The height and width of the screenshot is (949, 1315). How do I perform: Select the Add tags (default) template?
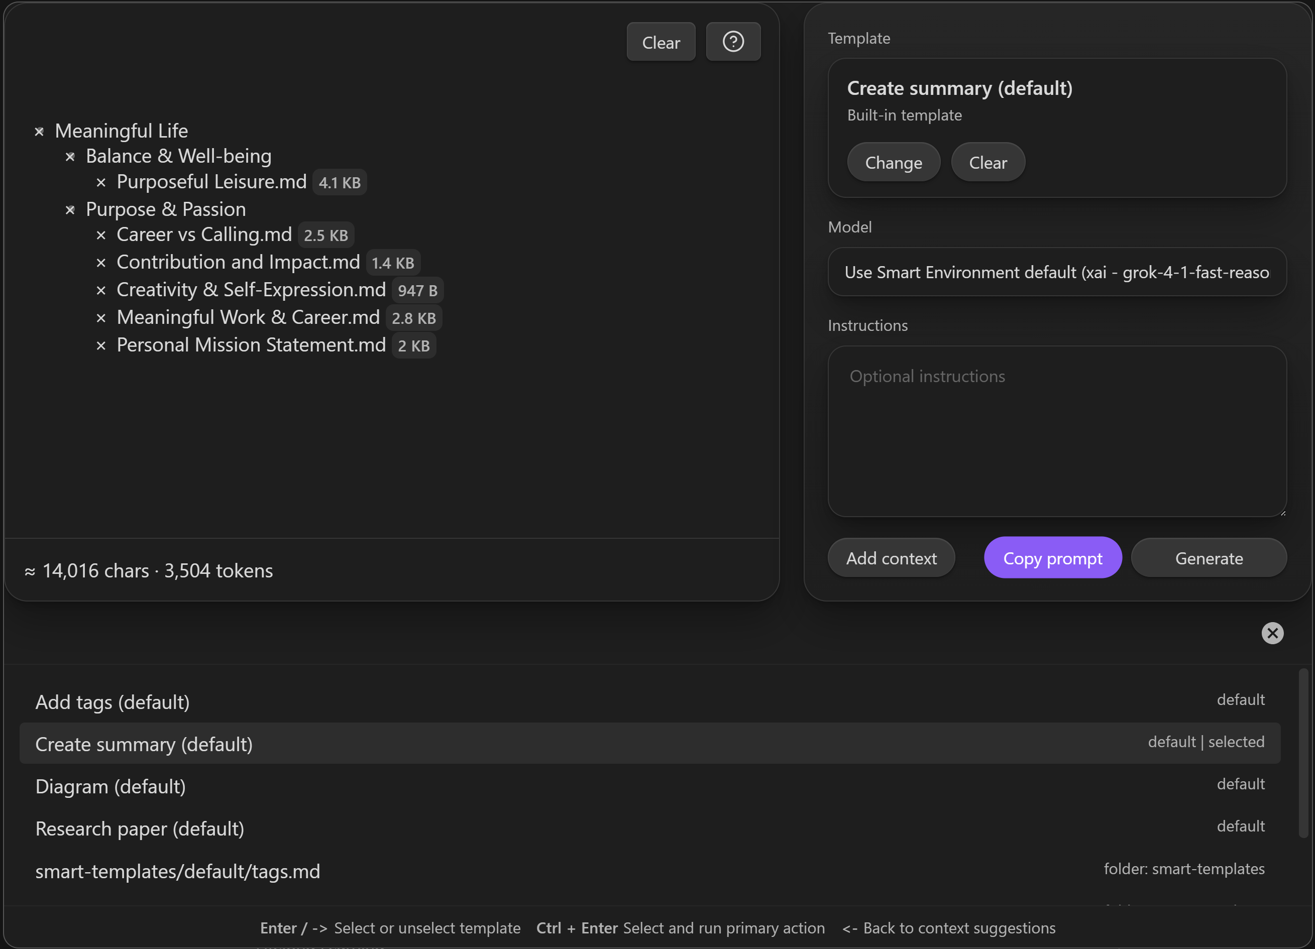click(113, 702)
